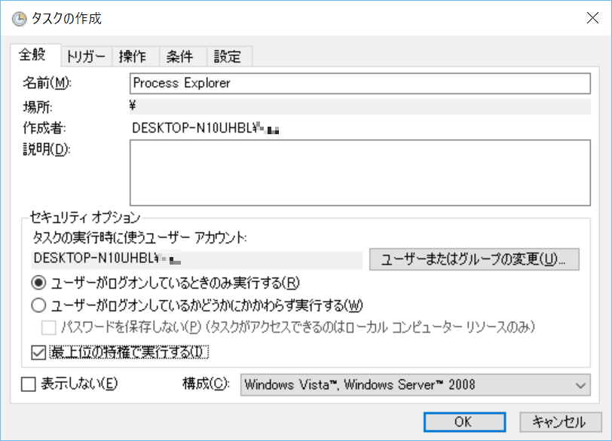Viewport: 612px width, 441px height.
Task: Click the Process Explorer name field
Action: [360, 83]
